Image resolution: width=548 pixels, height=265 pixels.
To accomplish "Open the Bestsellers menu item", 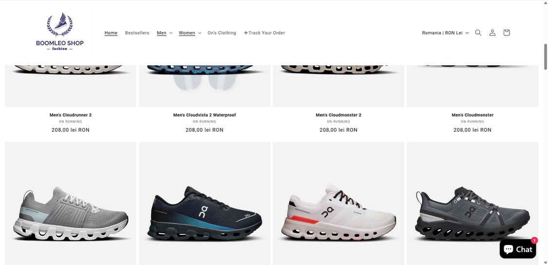I will pyautogui.click(x=137, y=33).
